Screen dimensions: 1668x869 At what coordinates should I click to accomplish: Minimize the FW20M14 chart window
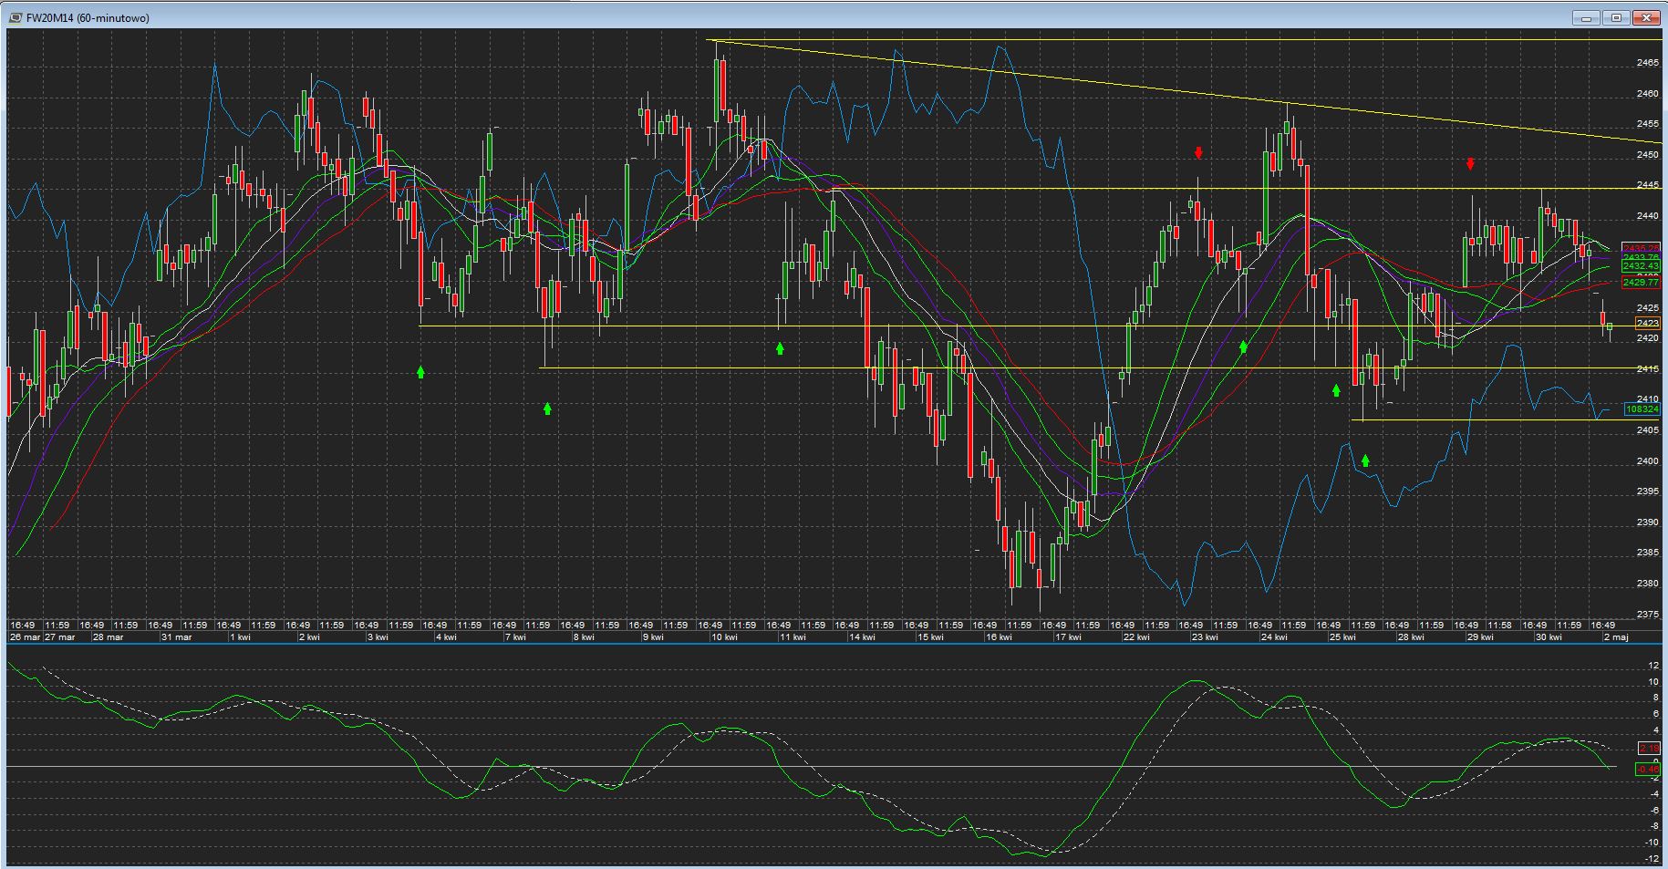point(1586,17)
